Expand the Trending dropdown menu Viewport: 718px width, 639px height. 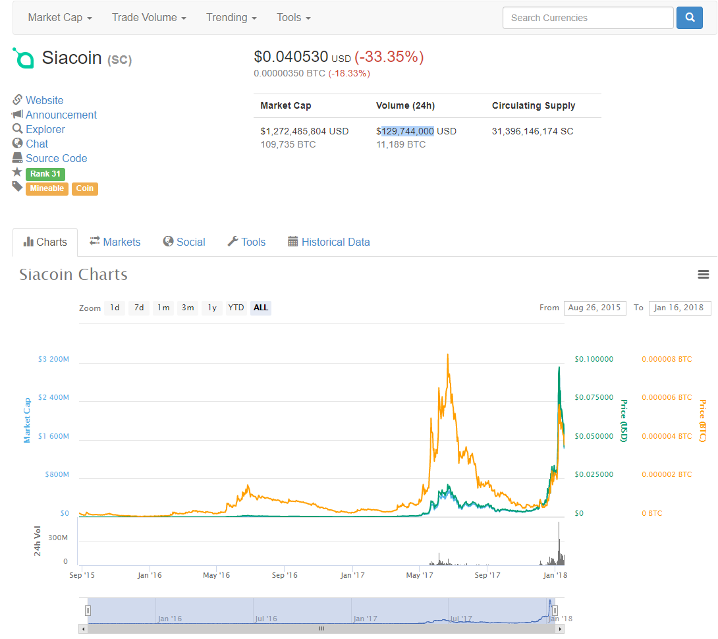[231, 18]
